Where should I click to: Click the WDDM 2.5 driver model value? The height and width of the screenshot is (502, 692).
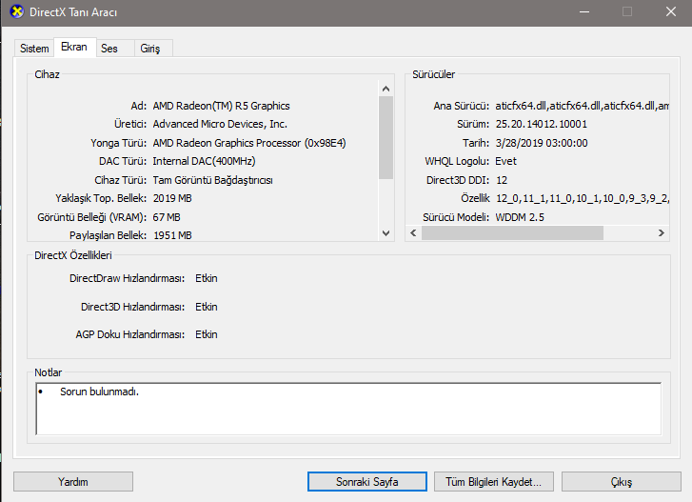520,217
